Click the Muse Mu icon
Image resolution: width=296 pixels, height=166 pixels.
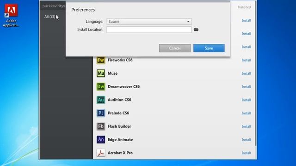[101, 73]
